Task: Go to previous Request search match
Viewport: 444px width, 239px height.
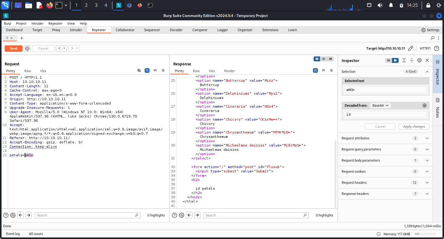Action: pyautogui.click(x=20, y=215)
